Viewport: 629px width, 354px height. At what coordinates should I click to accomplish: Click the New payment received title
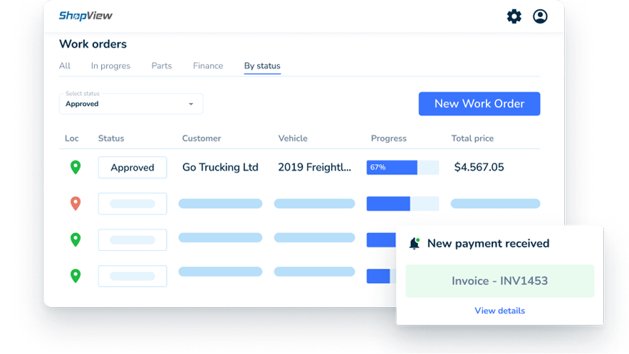point(488,243)
